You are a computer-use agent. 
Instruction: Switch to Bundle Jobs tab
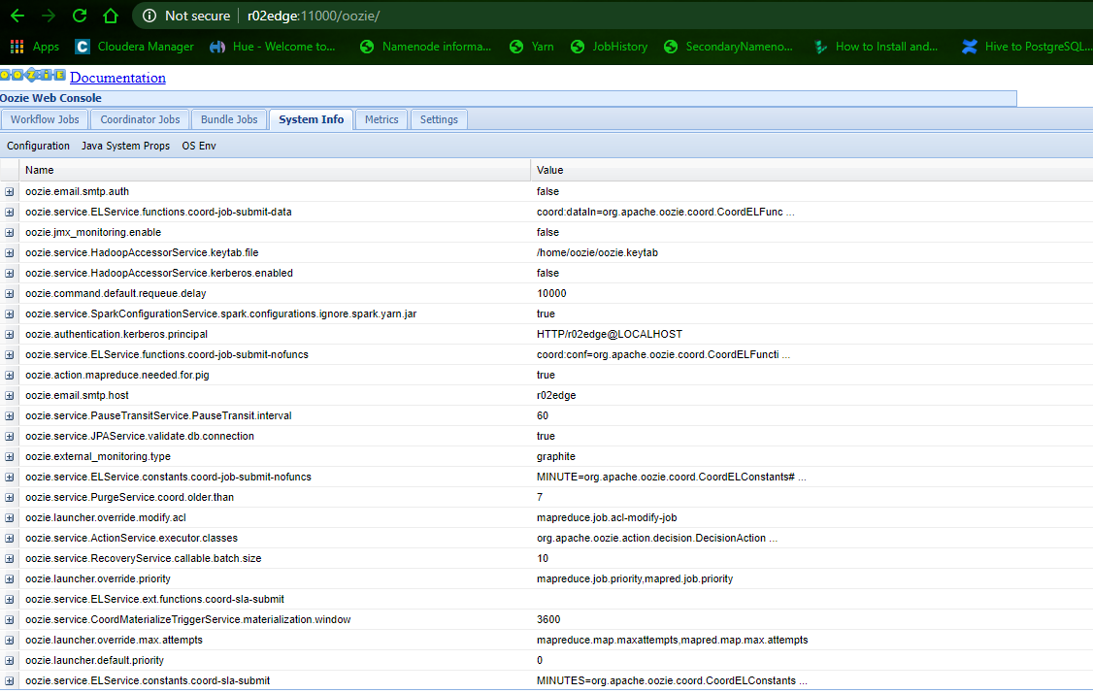pos(229,119)
